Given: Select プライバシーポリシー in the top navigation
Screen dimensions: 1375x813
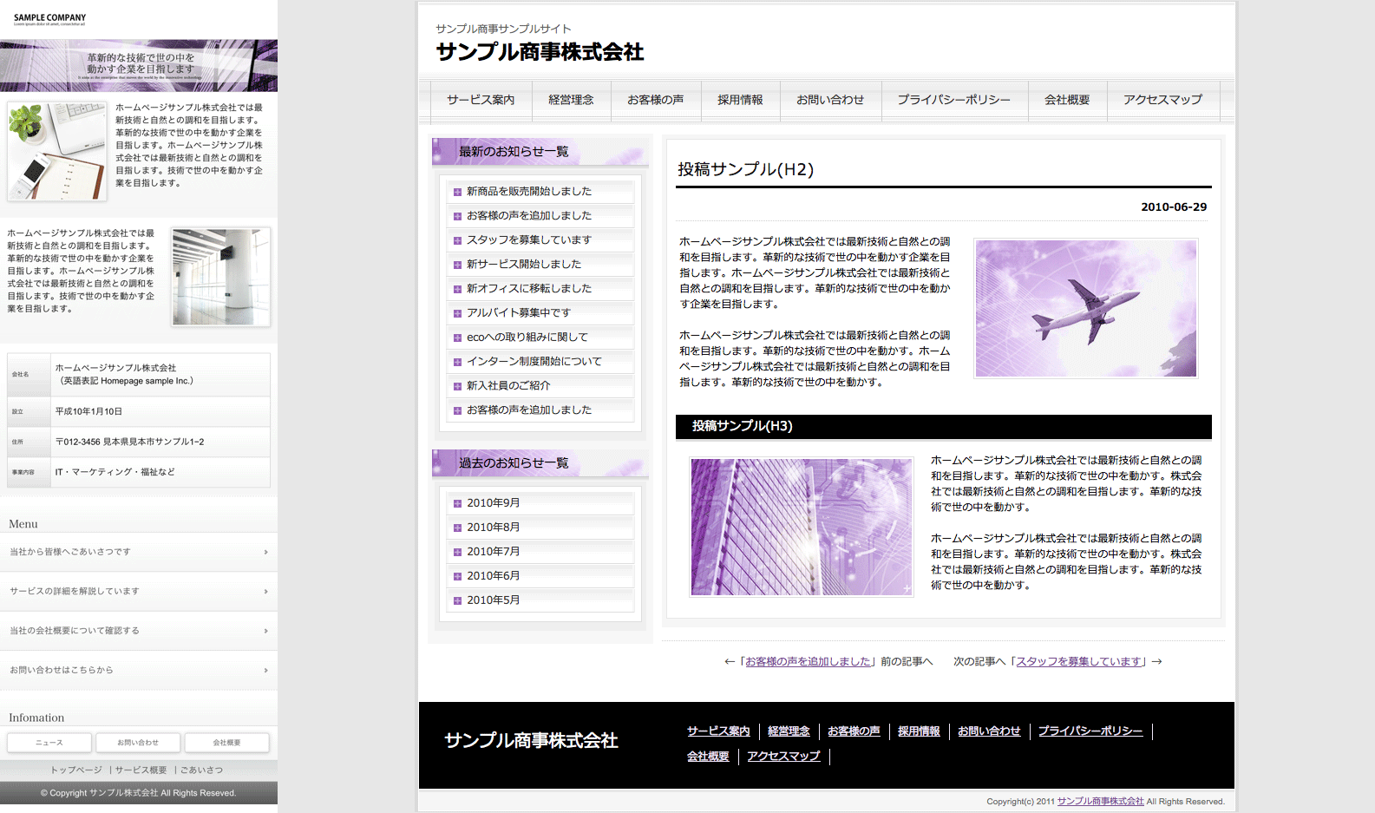Looking at the screenshot, I should tap(953, 100).
